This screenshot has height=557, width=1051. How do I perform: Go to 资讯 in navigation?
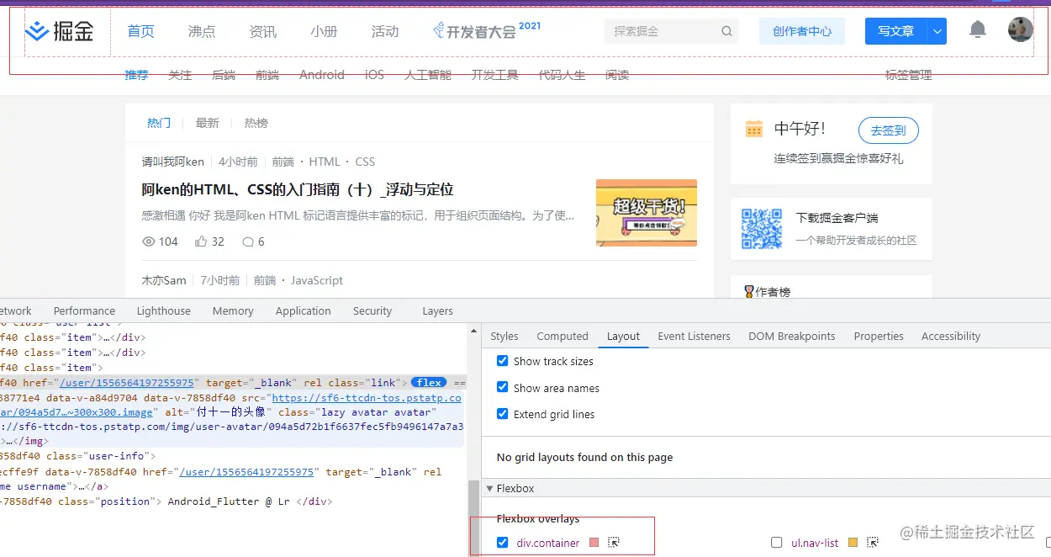click(263, 31)
